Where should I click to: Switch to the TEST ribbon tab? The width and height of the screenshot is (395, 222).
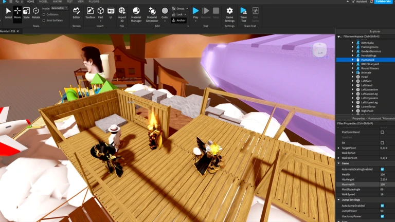[x=70, y=2]
